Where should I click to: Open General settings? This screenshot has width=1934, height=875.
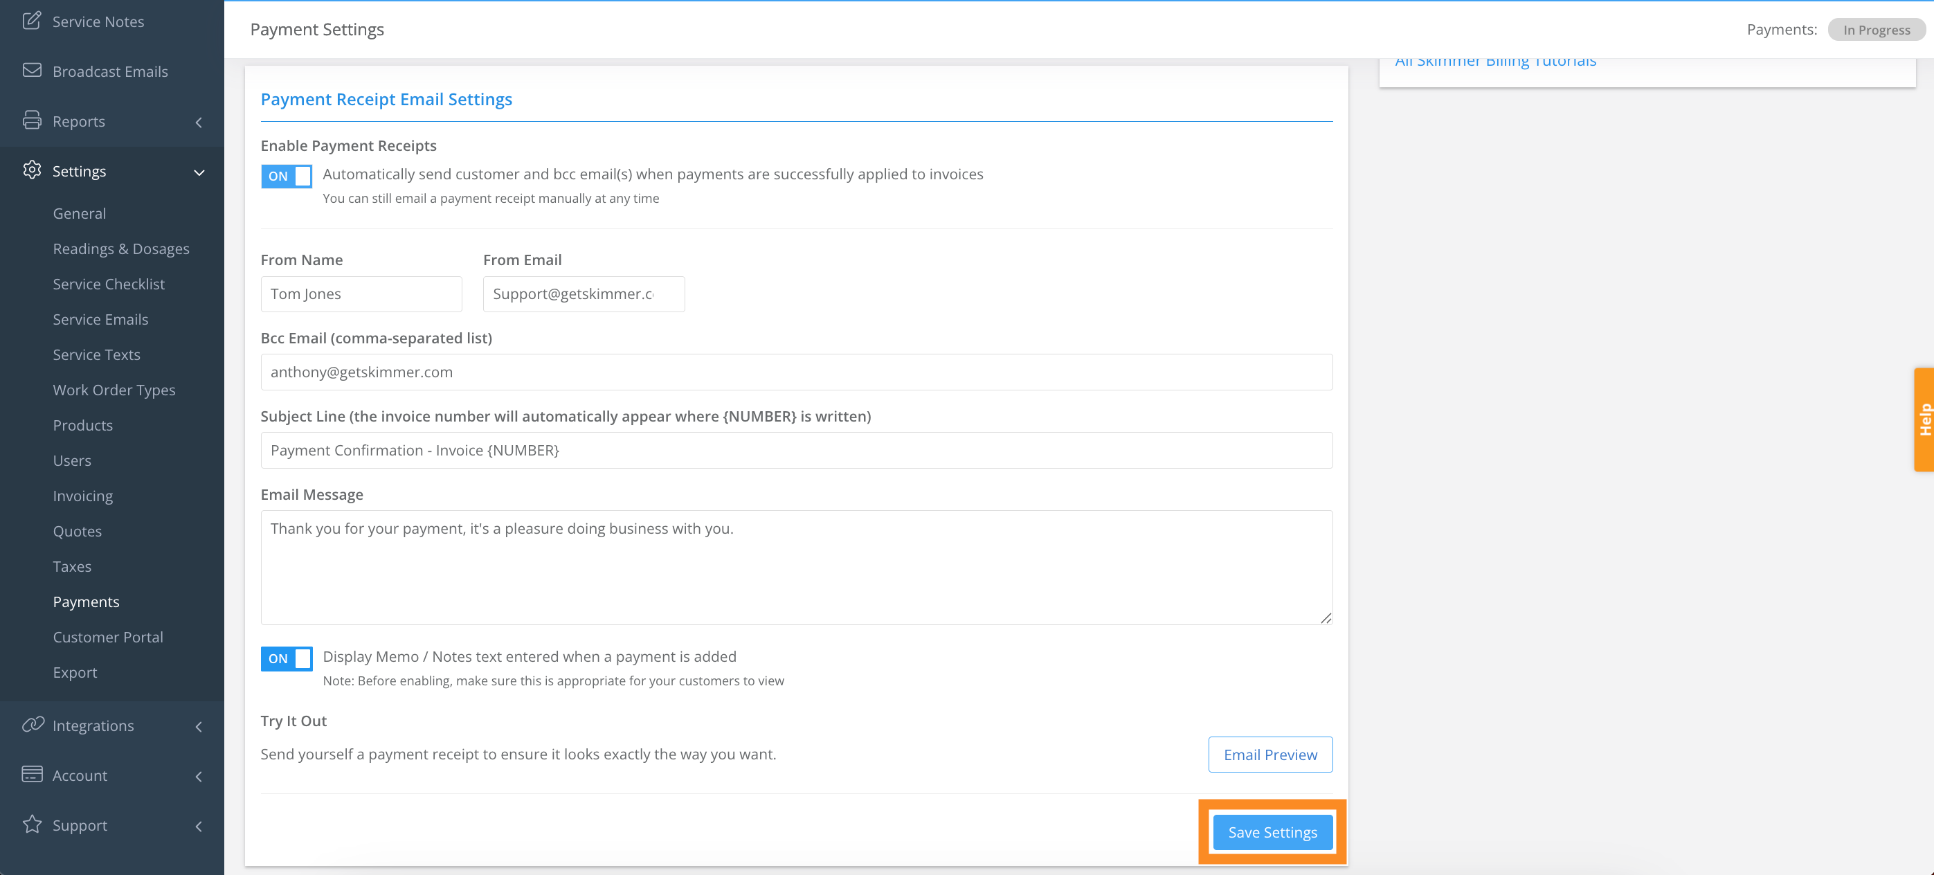(80, 213)
